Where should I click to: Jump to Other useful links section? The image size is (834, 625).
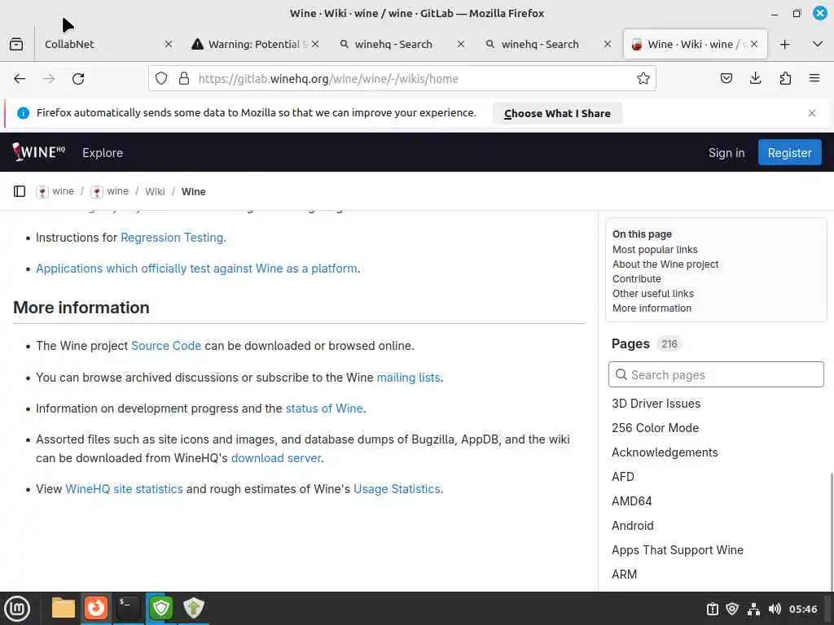[652, 293]
